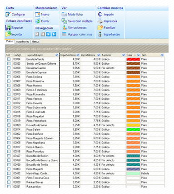Select the Martini Ngo. Combi... row name
174x194 pixels.
click(42, 174)
